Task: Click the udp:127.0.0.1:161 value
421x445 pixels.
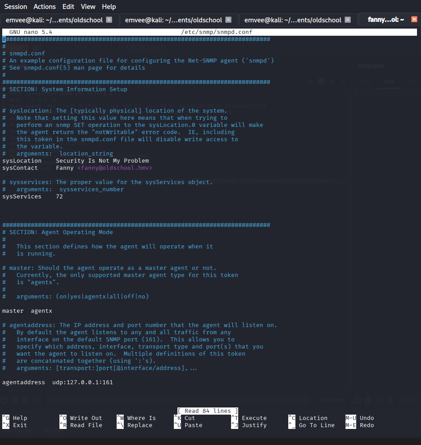Action: [83, 382]
